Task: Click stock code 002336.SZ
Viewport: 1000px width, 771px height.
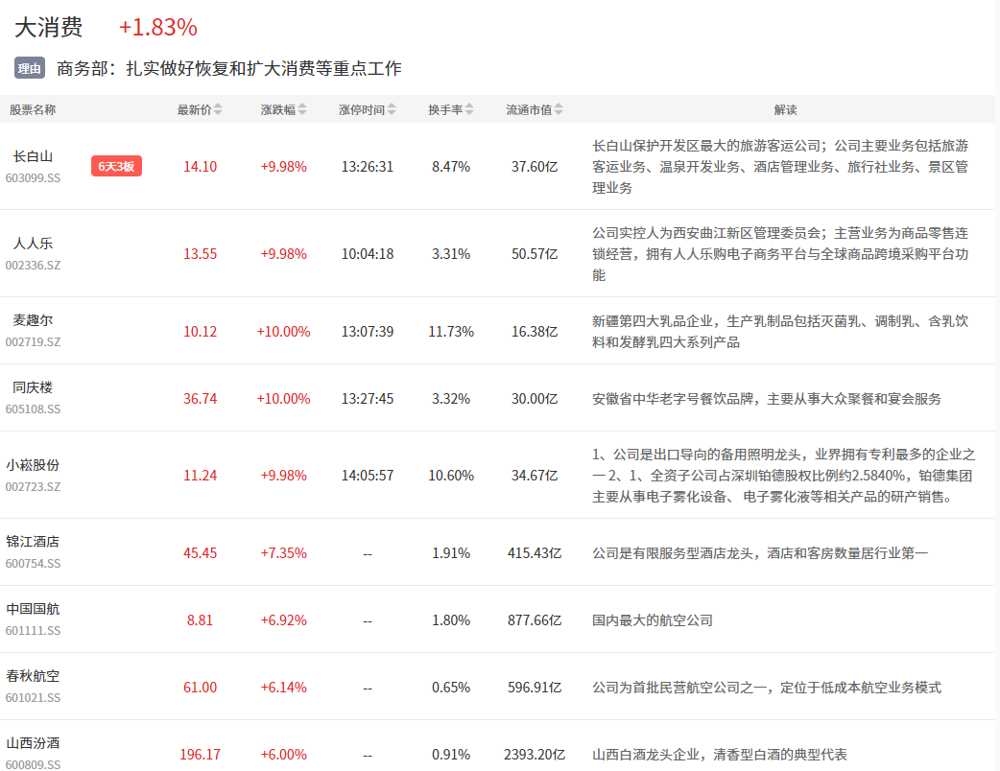Action: 34,265
